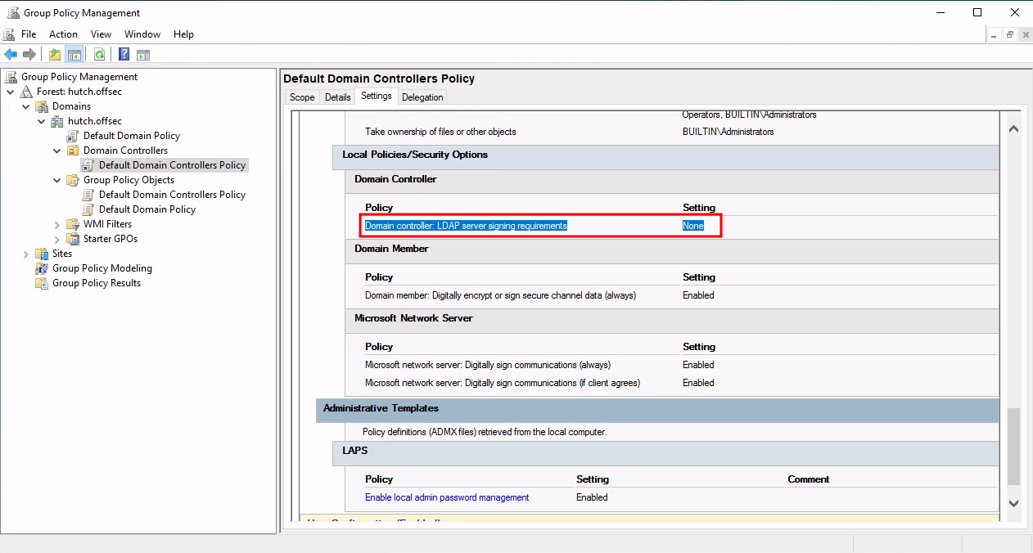Click the Group Policy Management title bar icon
The height and width of the screenshot is (553, 1033).
(x=13, y=12)
